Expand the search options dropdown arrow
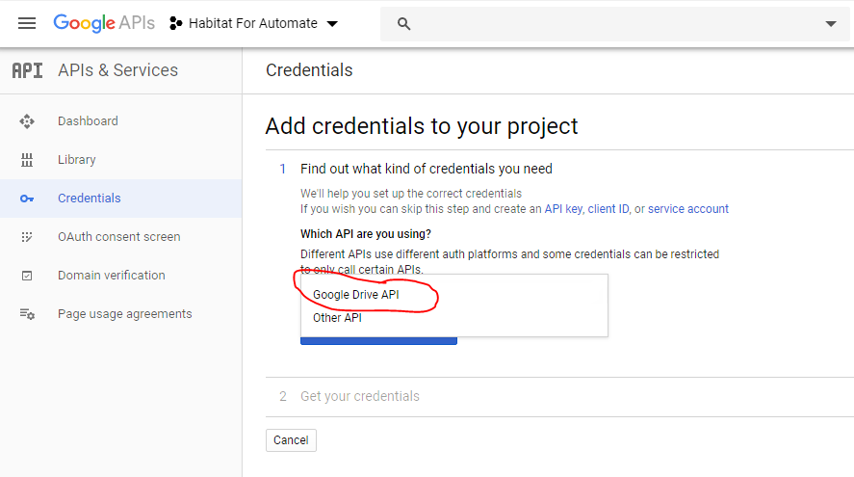The width and height of the screenshot is (854, 477). 831,24
